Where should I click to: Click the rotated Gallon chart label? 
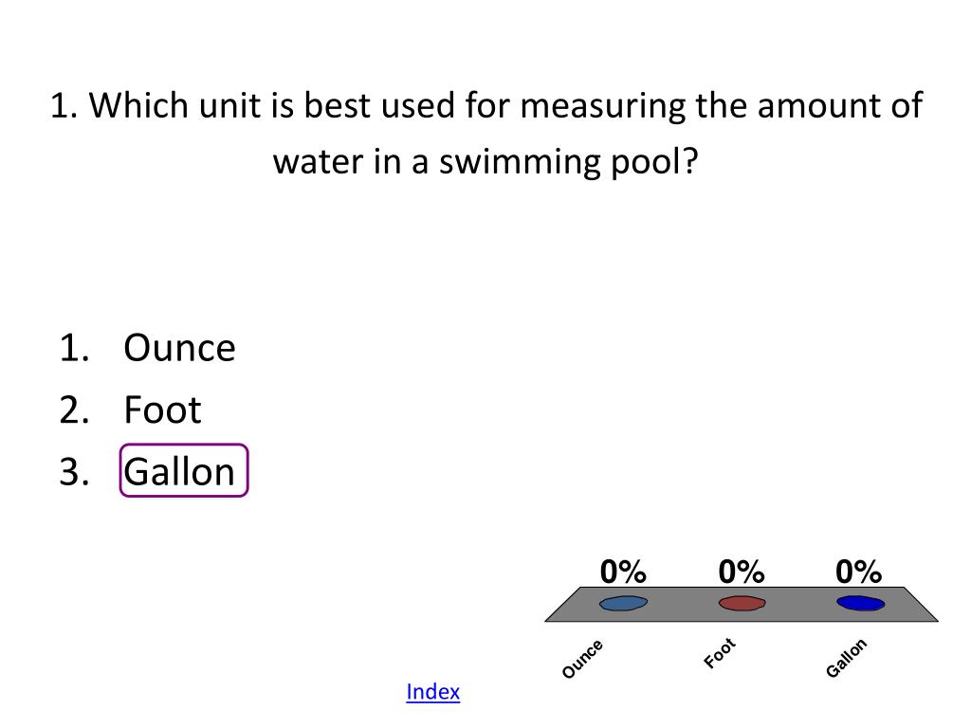pos(846,658)
